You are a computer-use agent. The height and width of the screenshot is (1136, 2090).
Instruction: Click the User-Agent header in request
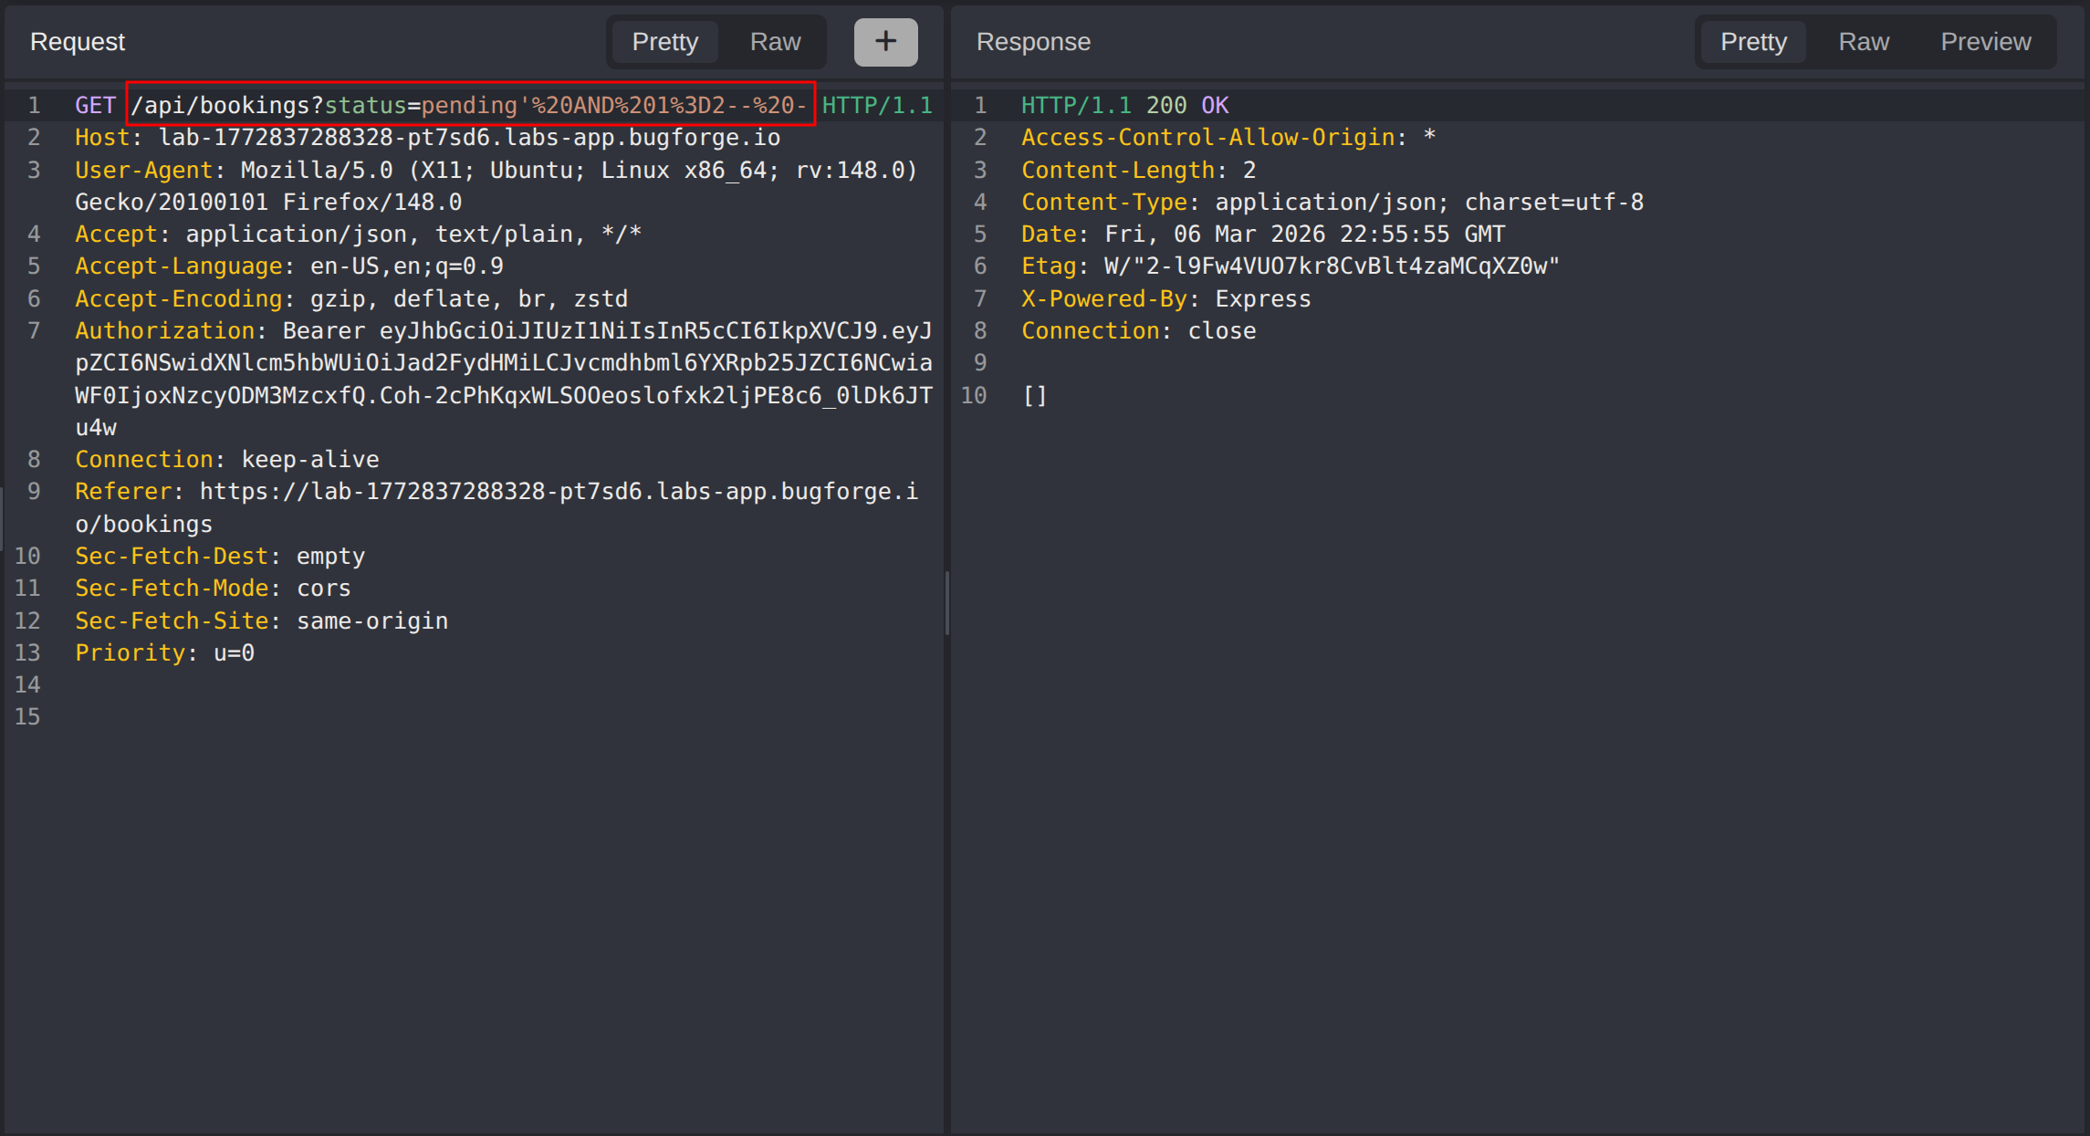click(x=142, y=170)
